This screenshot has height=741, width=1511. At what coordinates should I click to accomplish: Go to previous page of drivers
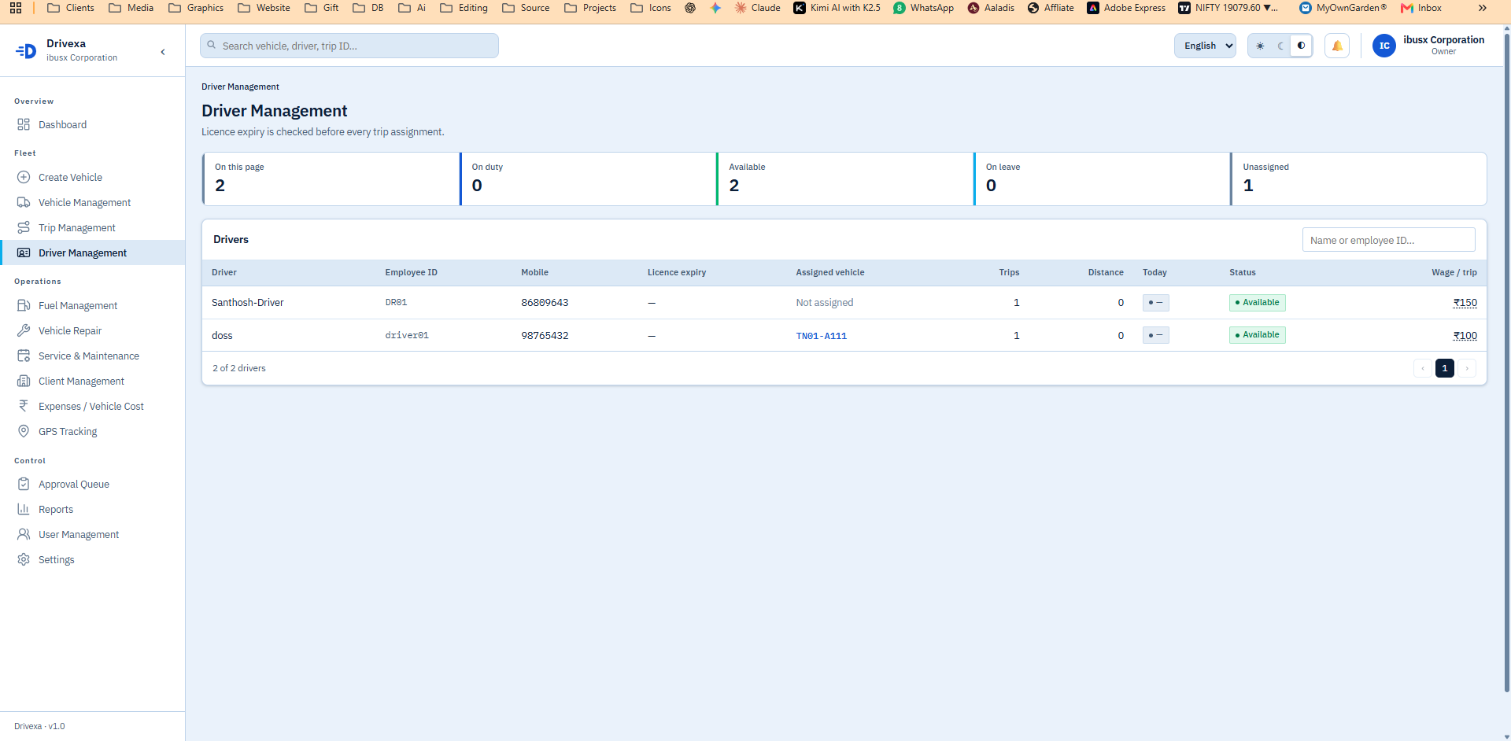coord(1423,368)
